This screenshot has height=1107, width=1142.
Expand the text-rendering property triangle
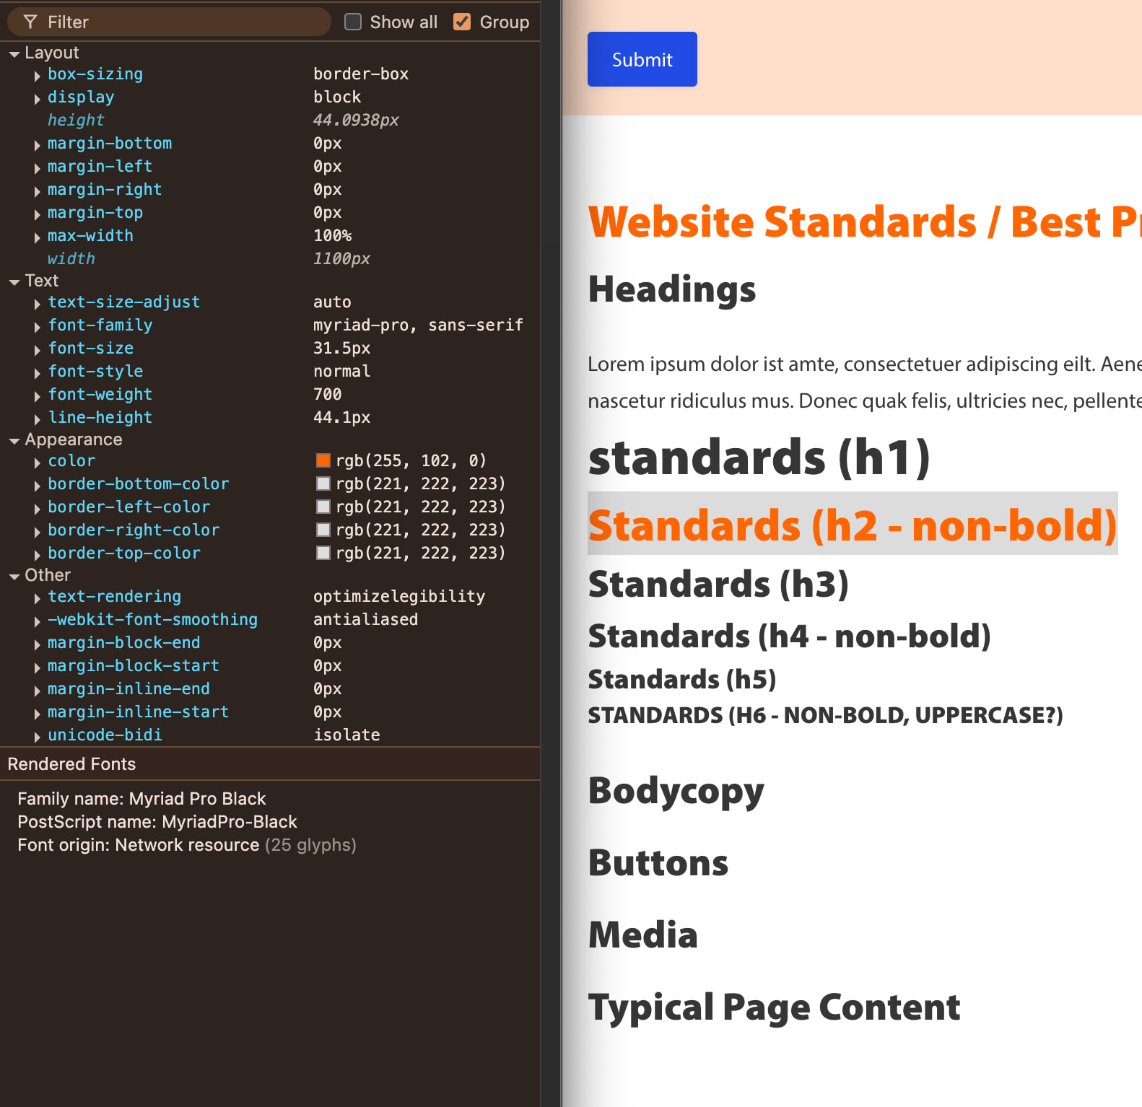point(37,598)
